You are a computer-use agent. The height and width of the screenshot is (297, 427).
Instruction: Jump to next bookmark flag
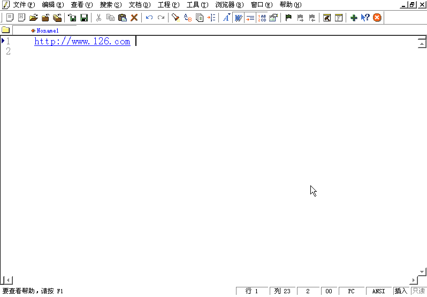coord(300,18)
